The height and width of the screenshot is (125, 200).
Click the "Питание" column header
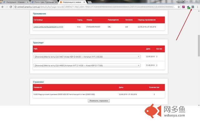point(129,20)
